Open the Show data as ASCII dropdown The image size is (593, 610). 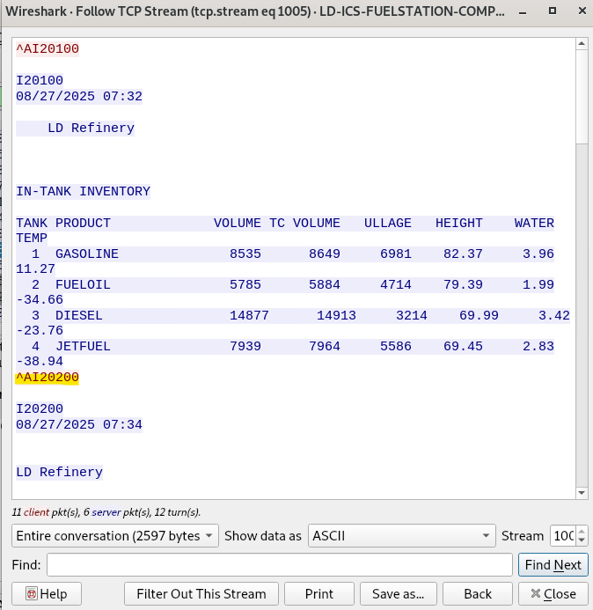click(x=402, y=535)
